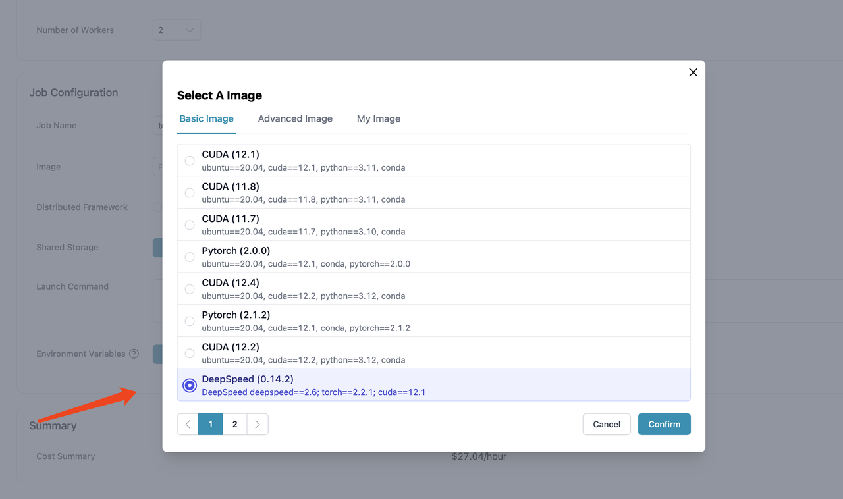The image size is (843, 499).
Task: Confirm the selected image
Action: click(665, 424)
